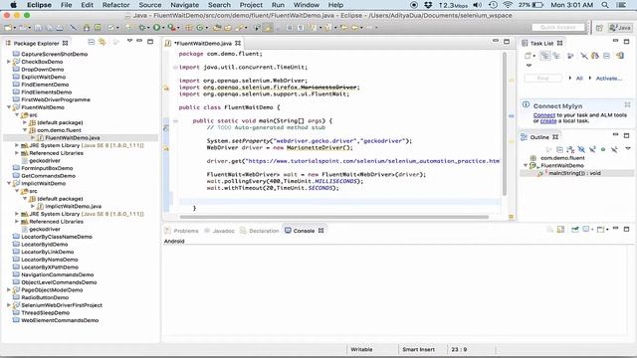
Task: Collapse the FluentWaitDemo project node
Action: pyautogui.click(x=9, y=107)
